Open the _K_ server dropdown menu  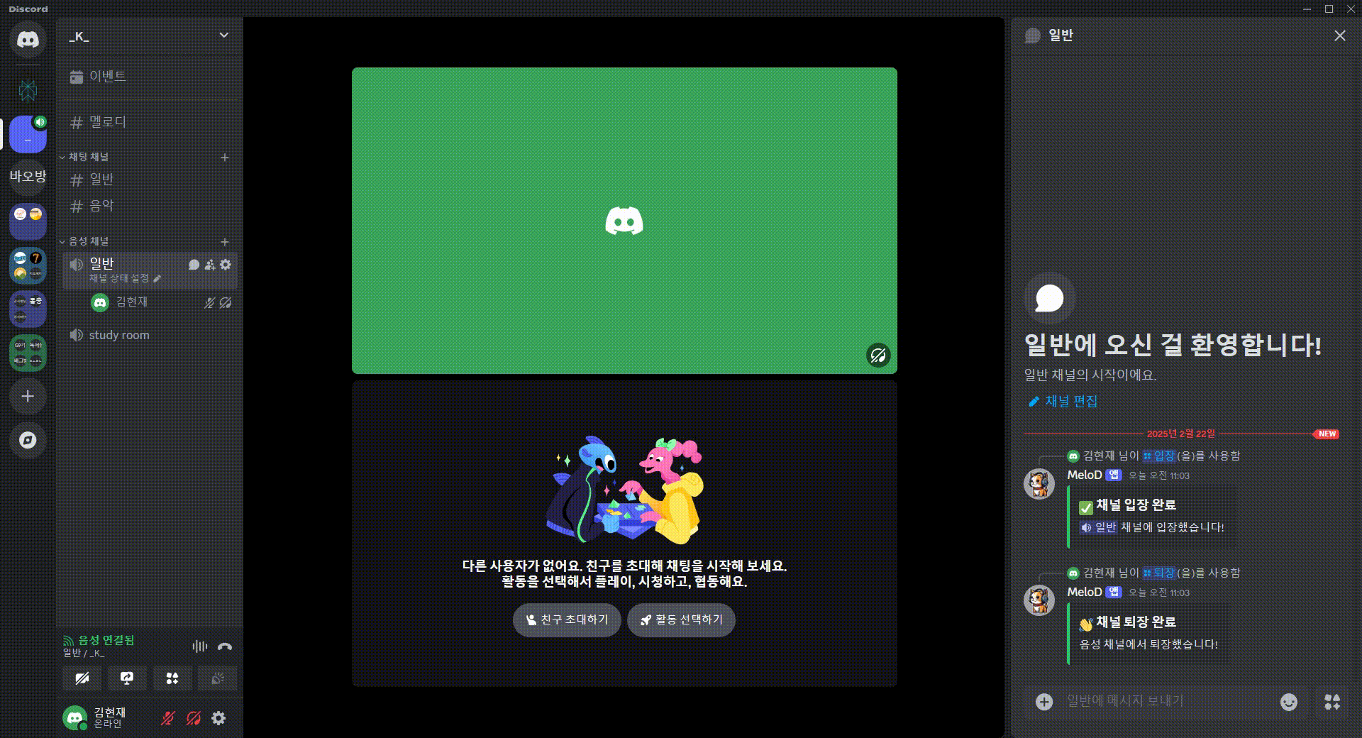tap(150, 36)
